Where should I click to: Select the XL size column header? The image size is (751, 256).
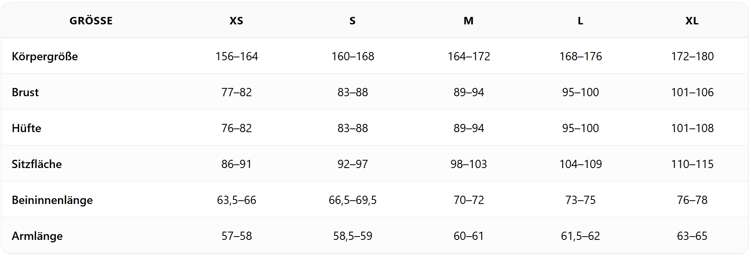[x=692, y=21]
